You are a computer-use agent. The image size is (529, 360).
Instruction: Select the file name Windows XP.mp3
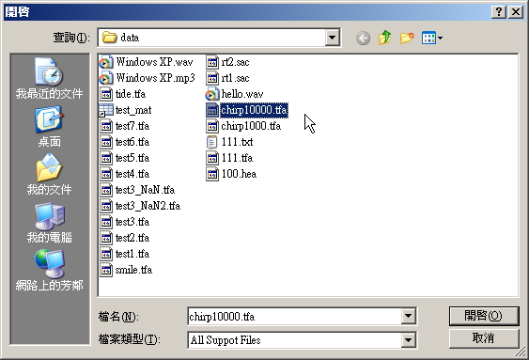156,78
